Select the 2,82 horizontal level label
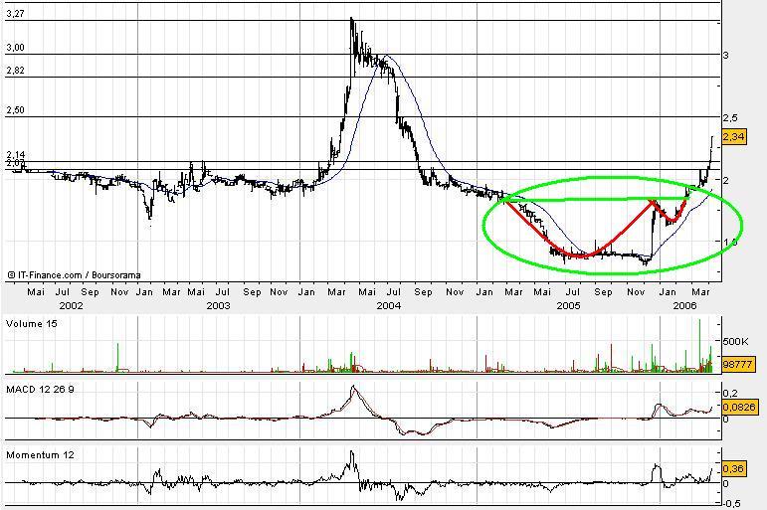767x510 pixels. (15, 71)
